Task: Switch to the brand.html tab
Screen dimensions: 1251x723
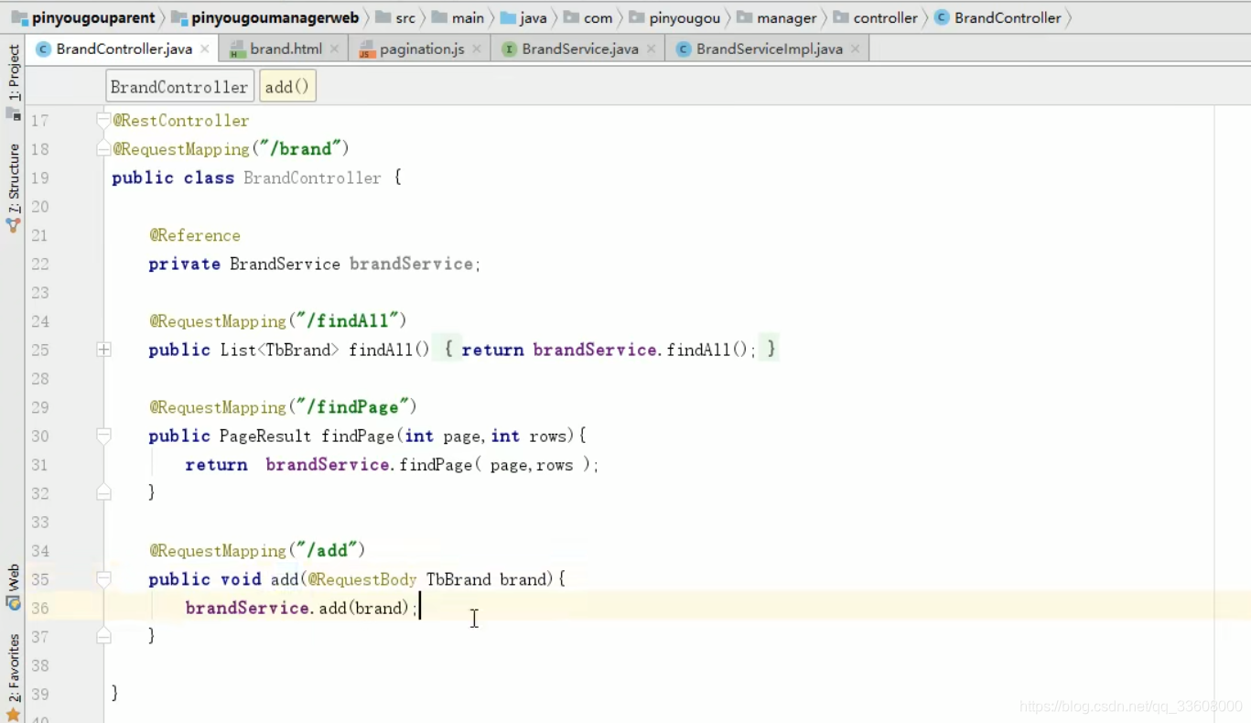Action: click(286, 49)
